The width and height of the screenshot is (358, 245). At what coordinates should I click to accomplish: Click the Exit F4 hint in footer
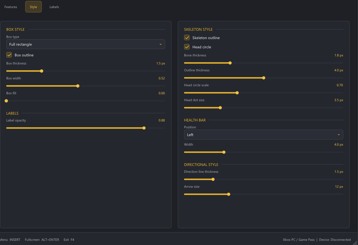coord(69,240)
